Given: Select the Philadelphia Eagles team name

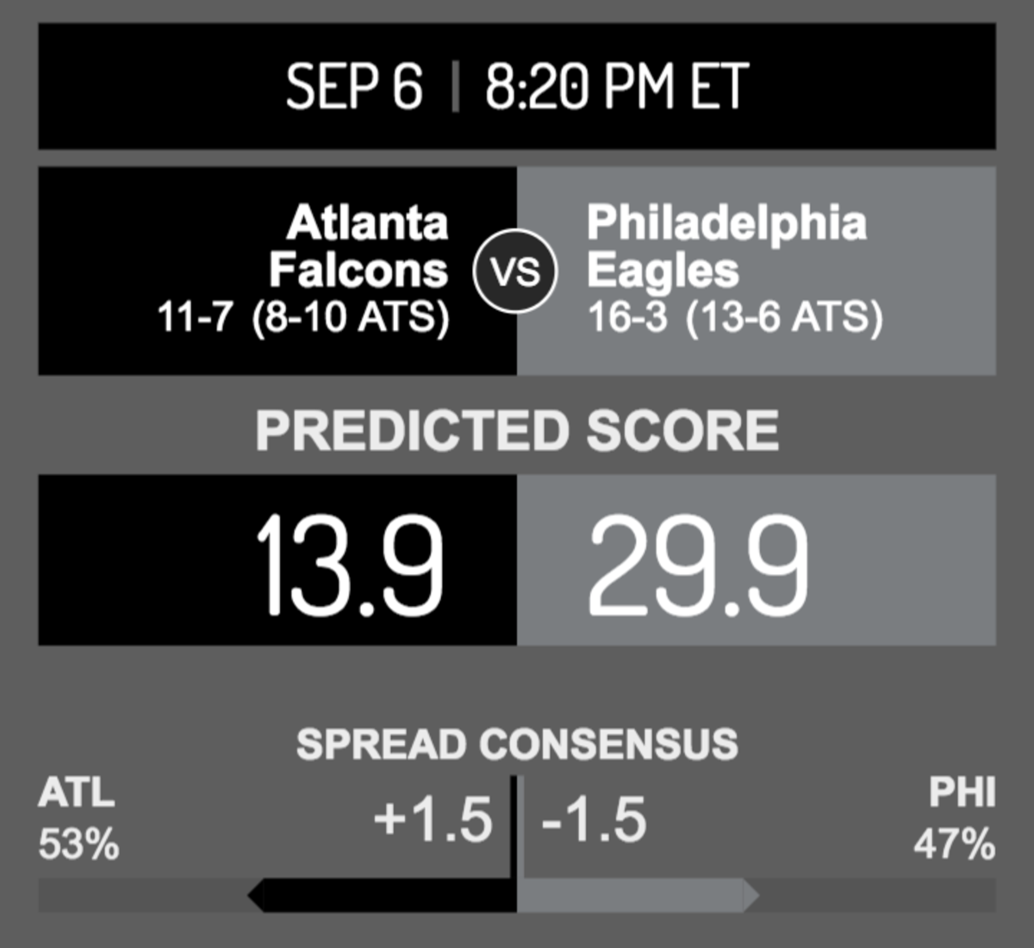Looking at the screenshot, I should click(x=726, y=246).
